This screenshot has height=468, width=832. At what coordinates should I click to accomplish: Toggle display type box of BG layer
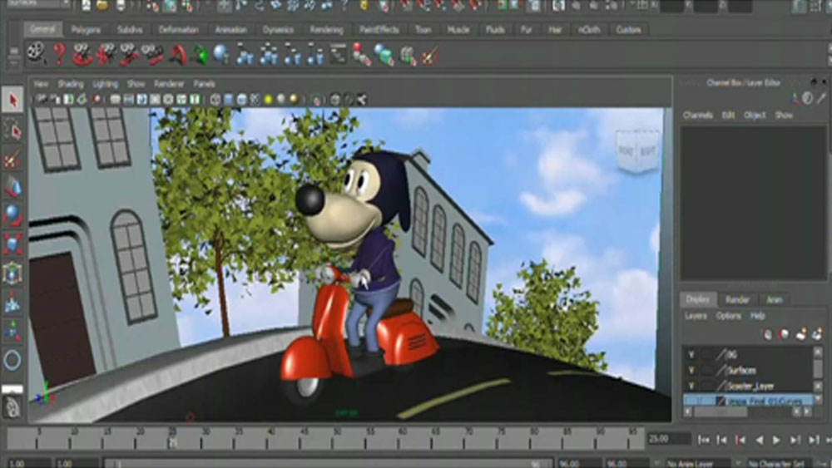[706, 354]
